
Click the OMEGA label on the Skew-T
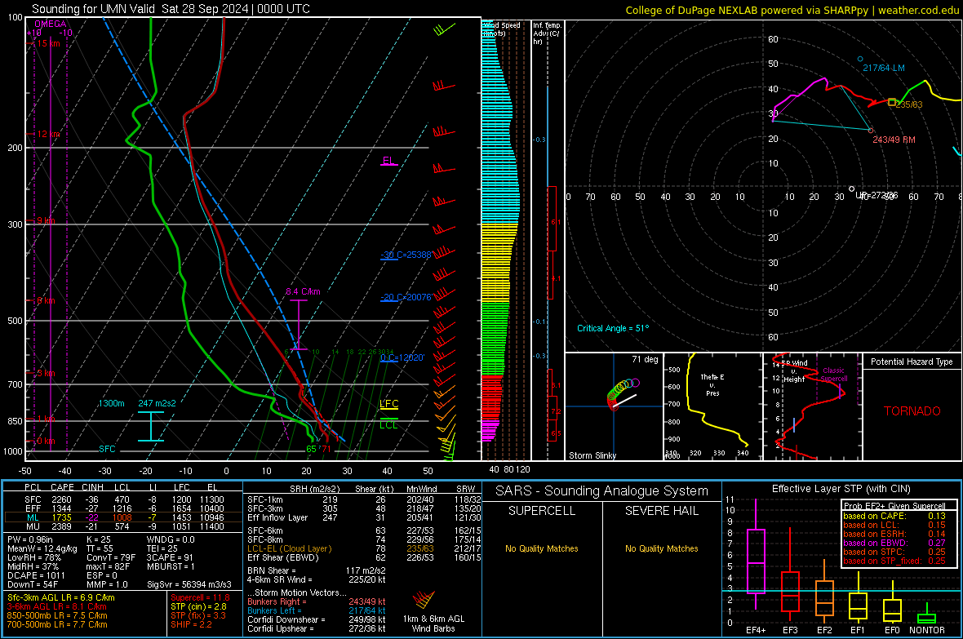(x=50, y=24)
